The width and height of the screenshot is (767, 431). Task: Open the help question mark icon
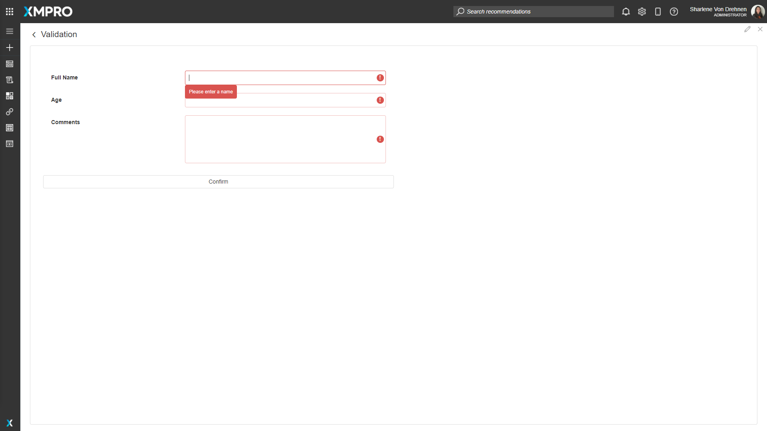pyautogui.click(x=674, y=12)
